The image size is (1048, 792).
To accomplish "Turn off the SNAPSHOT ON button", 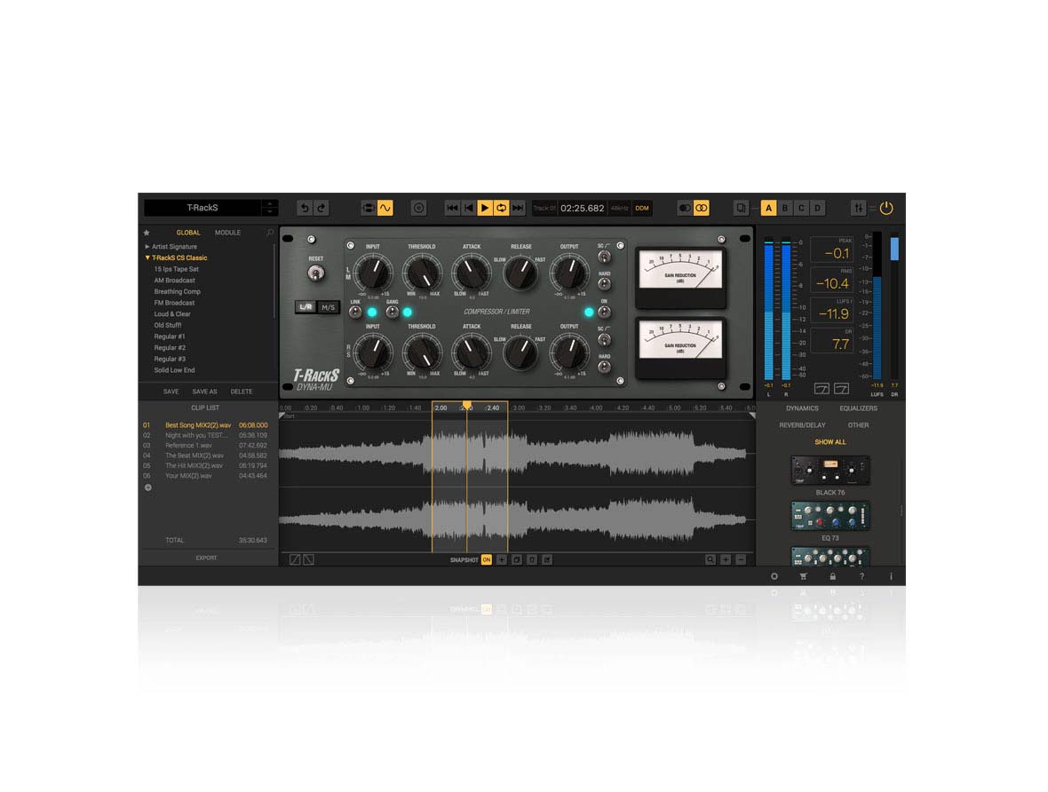I will (x=486, y=560).
